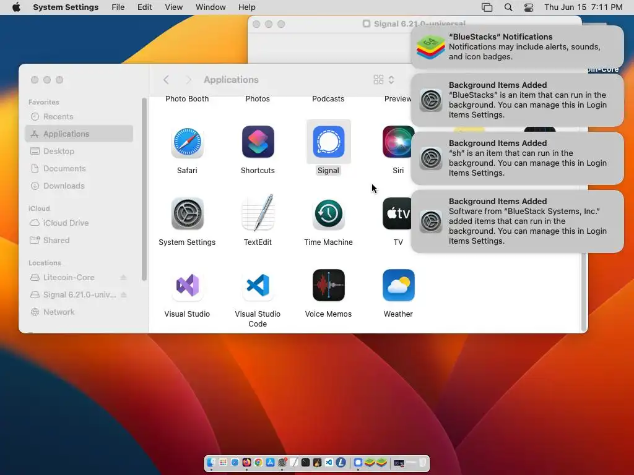
Task: Select Recents in Finder sidebar
Action: pos(79,117)
